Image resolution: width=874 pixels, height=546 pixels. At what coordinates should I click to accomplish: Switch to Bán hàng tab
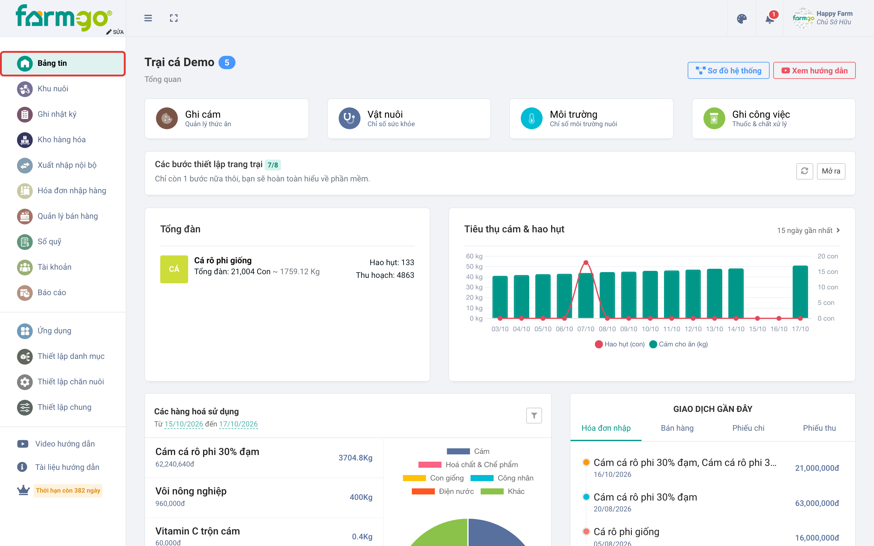pos(677,428)
